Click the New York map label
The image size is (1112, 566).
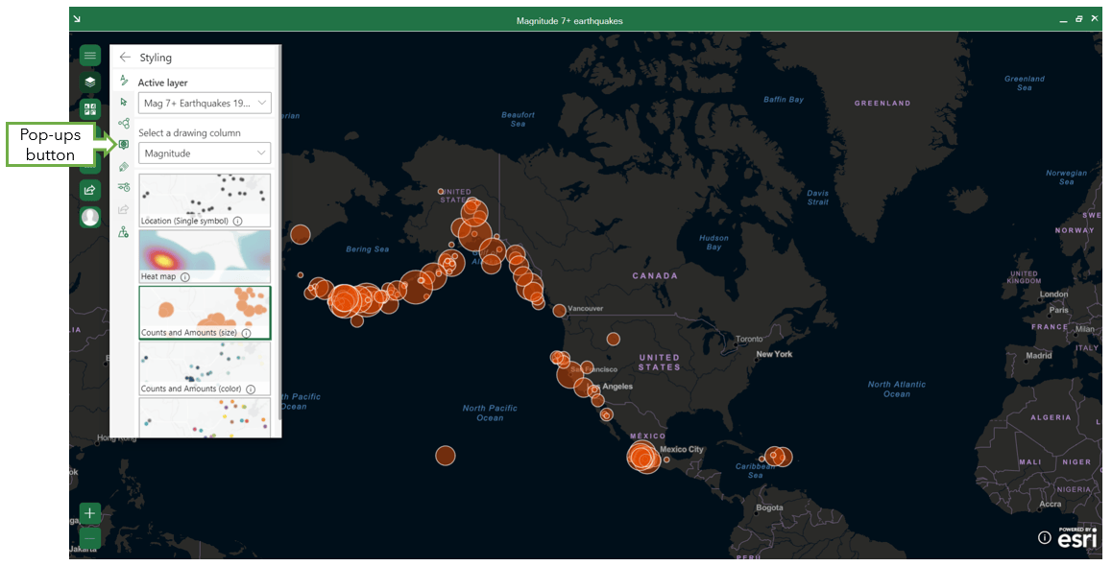point(774,354)
